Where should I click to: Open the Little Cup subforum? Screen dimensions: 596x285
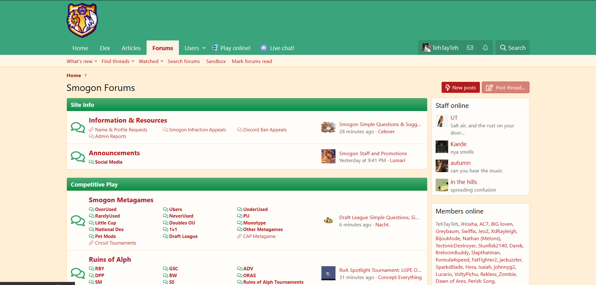(105, 223)
